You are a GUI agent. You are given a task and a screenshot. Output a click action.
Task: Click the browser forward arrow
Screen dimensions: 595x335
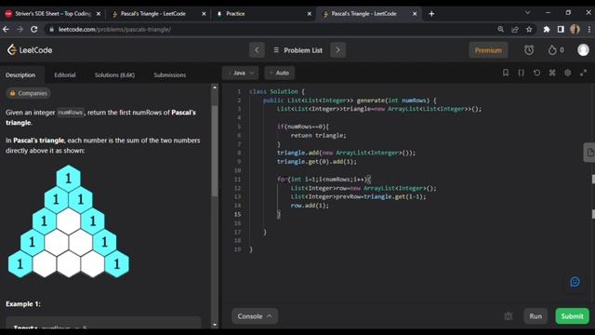pyautogui.click(x=20, y=29)
